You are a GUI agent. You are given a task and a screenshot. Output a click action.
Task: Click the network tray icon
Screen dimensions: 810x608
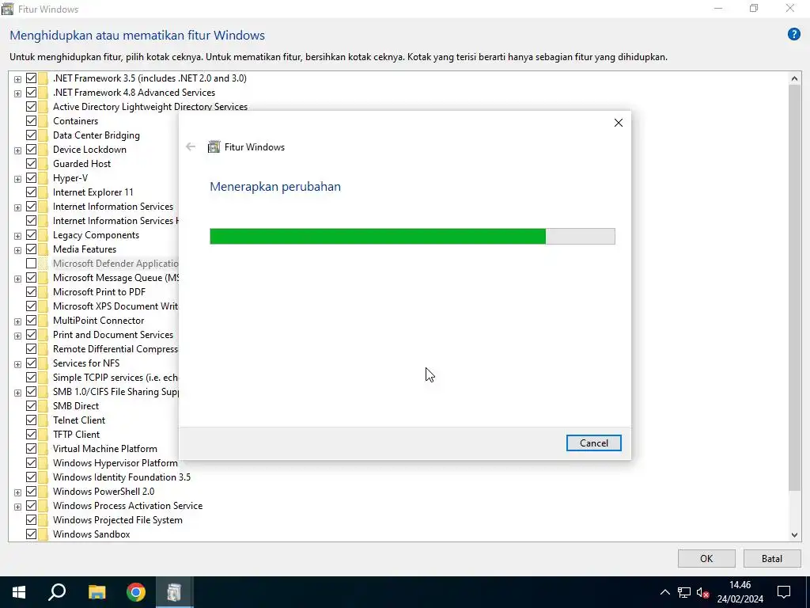[684, 592]
